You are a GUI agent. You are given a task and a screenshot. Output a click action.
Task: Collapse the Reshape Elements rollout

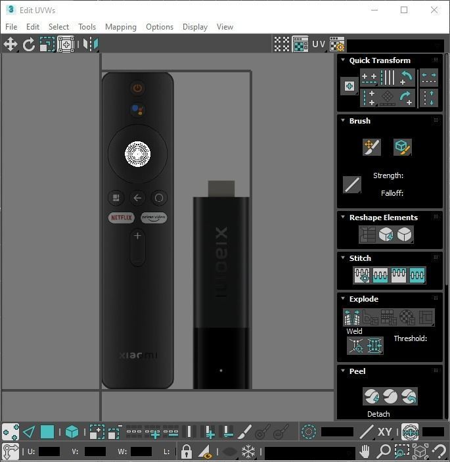343,217
